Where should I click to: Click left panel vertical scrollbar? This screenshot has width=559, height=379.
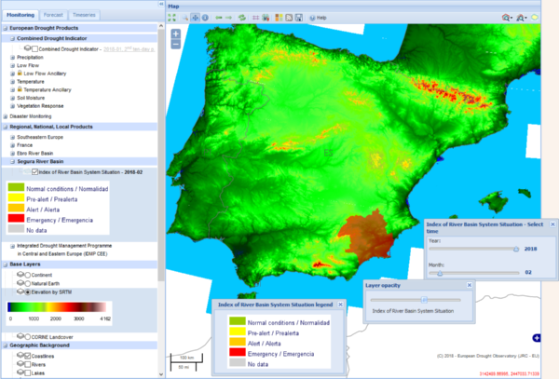pos(161,155)
